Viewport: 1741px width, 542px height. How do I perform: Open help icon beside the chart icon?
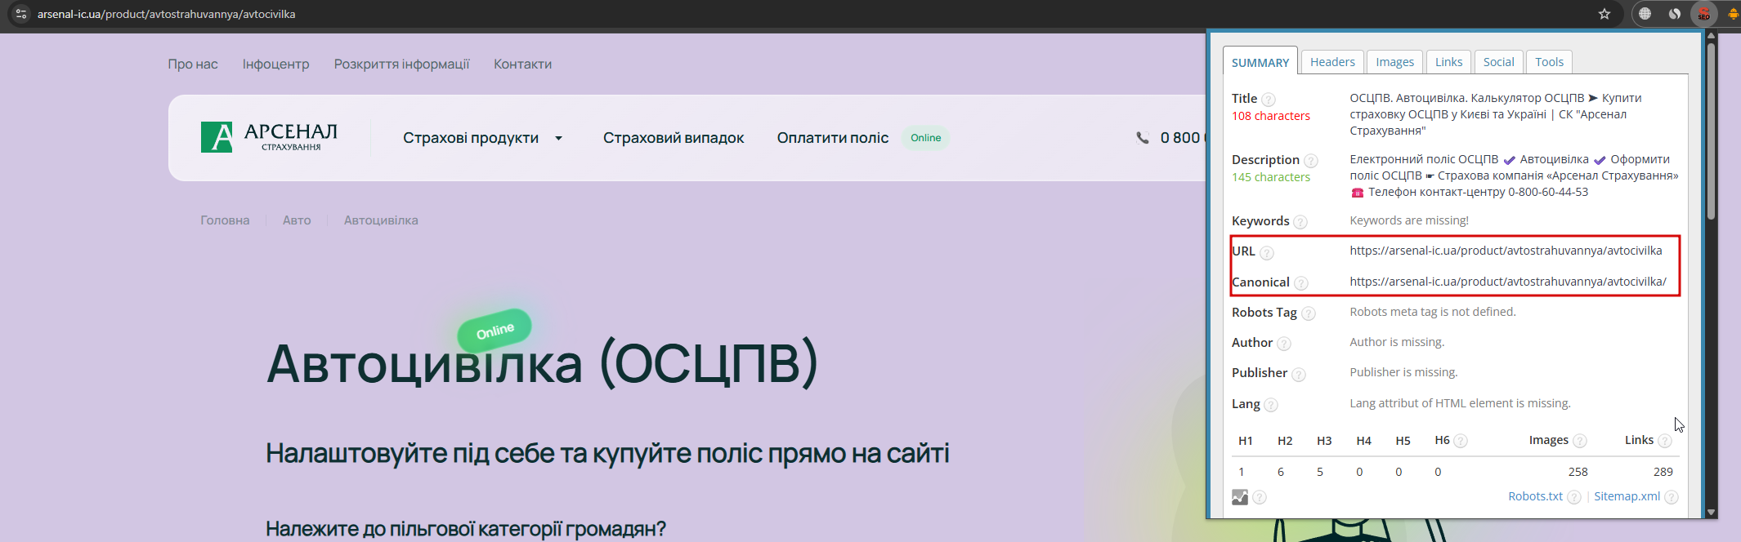1260,497
